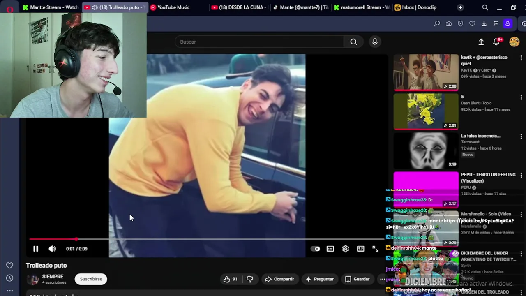Enter fullscreen mode in player
Screen dimensions: 526x296
click(x=375, y=249)
